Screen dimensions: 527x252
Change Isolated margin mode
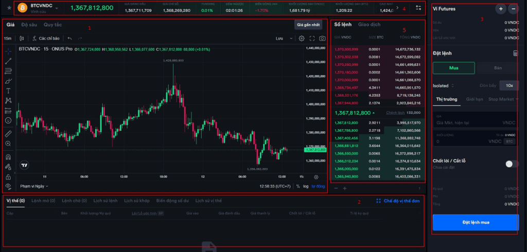[x=443, y=86]
